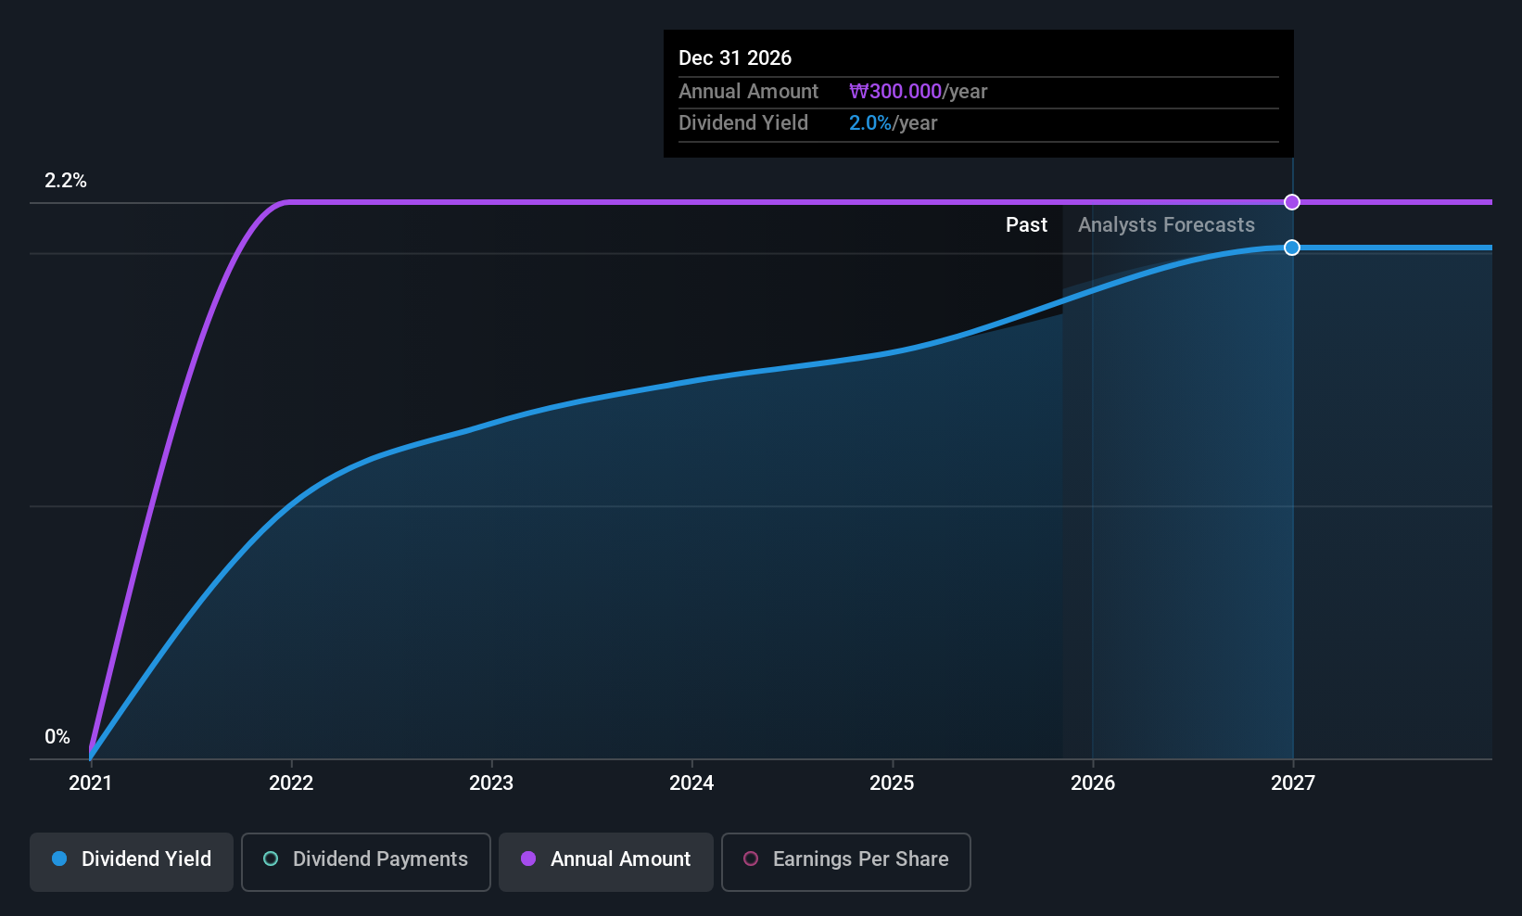Click the 2.2% y-axis label
The width and height of the screenshot is (1522, 916).
click(x=66, y=181)
